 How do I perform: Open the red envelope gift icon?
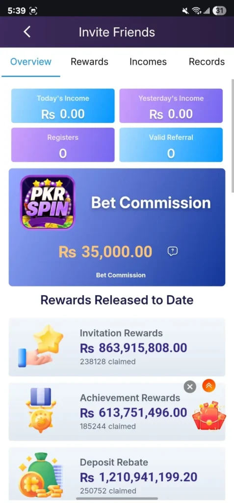pos(209,414)
